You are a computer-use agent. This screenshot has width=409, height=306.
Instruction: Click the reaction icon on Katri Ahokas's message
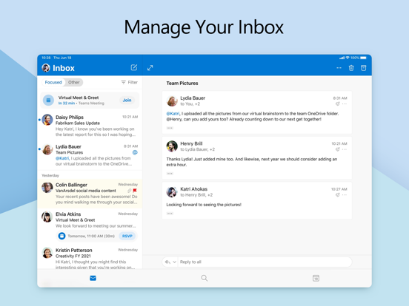click(338, 195)
